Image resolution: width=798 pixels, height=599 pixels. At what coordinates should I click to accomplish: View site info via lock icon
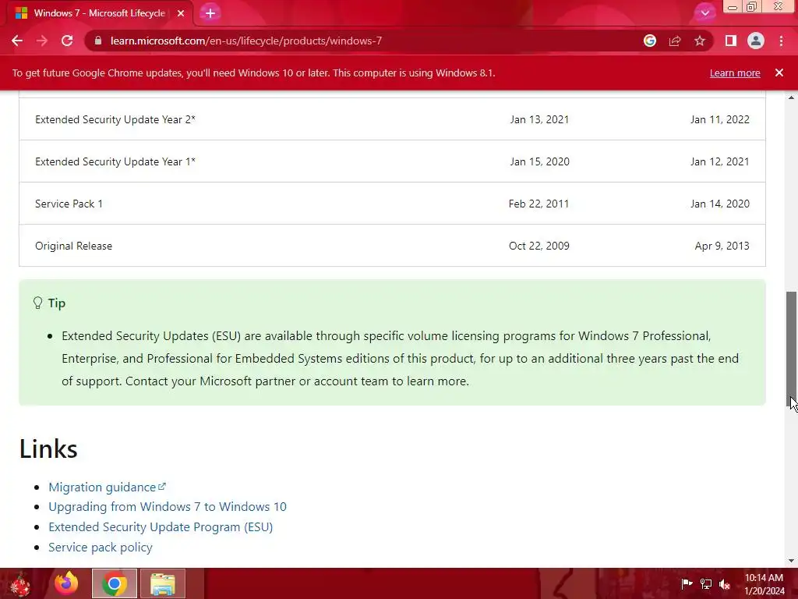tap(98, 41)
